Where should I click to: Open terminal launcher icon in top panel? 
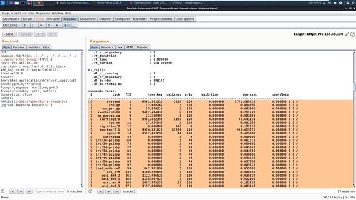click(x=22, y=3)
